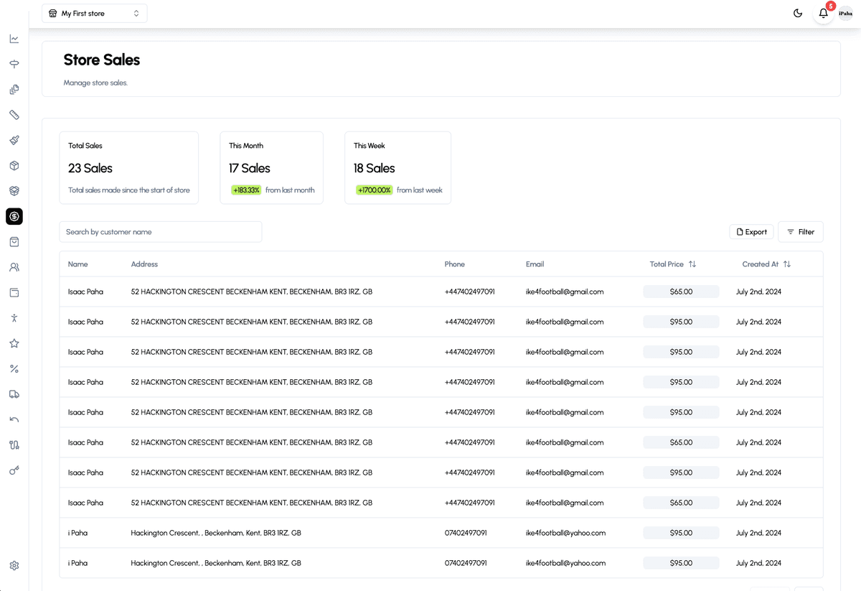Open the truck shipping icon
Image resolution: width=861 pixels, height=591 pixels.
click(x=14, y=394)
